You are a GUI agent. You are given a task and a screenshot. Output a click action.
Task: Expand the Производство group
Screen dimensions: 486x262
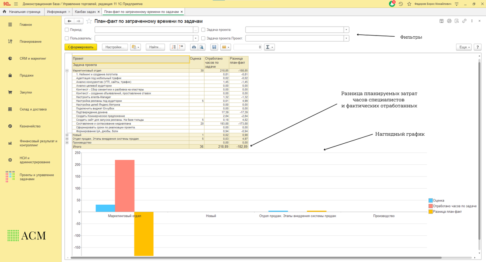[67, 143]
